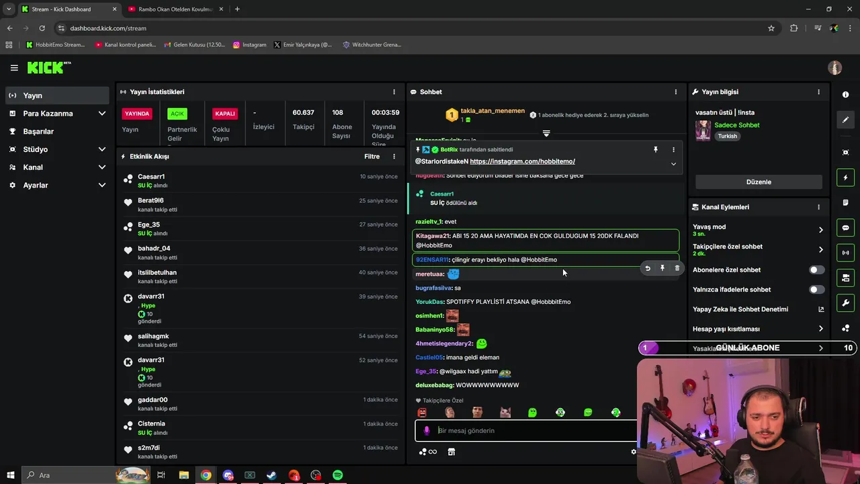Click the channel points icon below chat
This screenshot has width=860, height=484.
coord(427,452)
